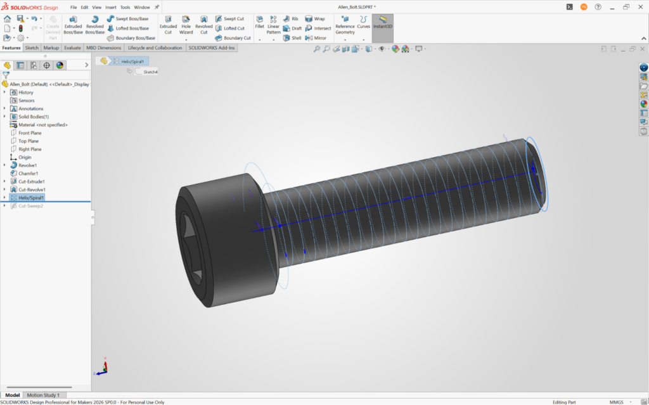Screen dimensions: 649x405
Task: Switch to the ConfigurationManager tab
Action: point(34,65)
